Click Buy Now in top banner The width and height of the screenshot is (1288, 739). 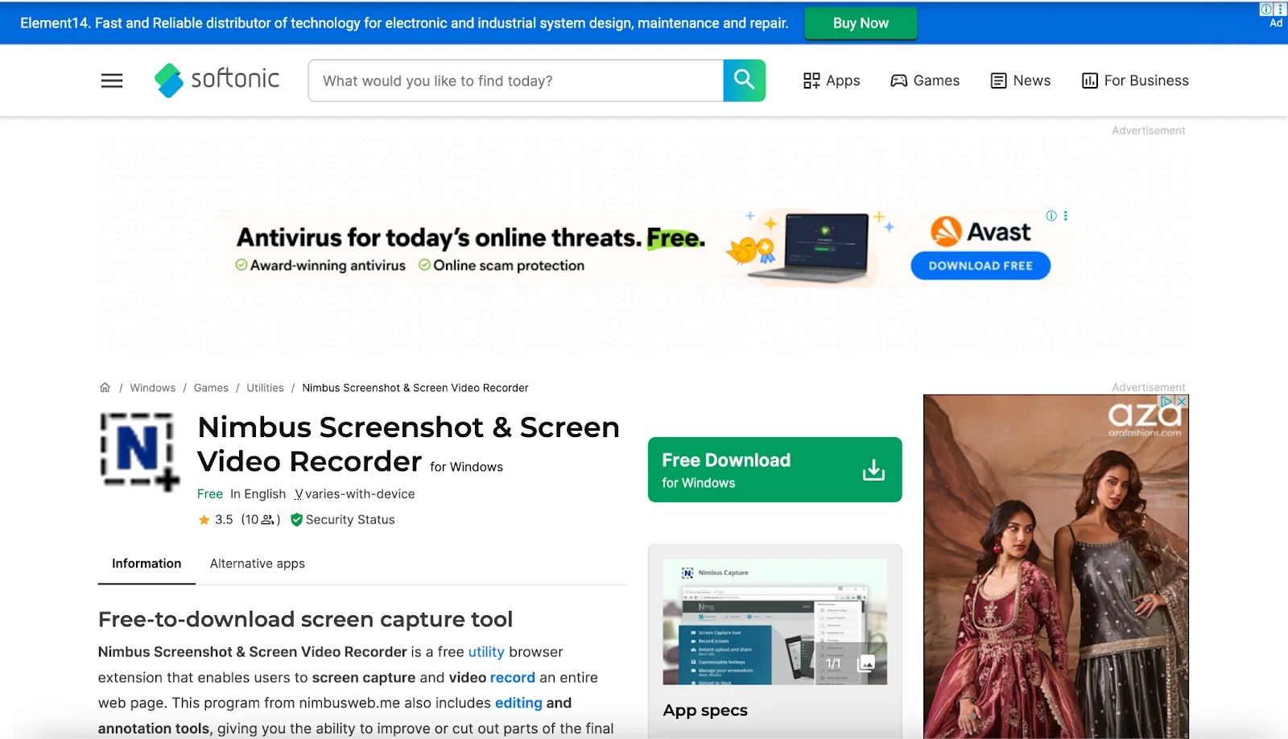coord(861,23)
